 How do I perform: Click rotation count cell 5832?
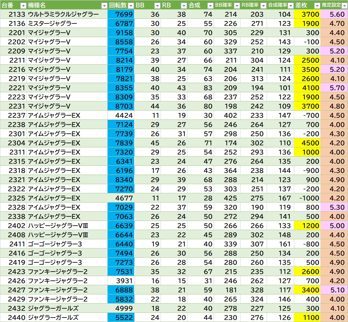[121, 299]
